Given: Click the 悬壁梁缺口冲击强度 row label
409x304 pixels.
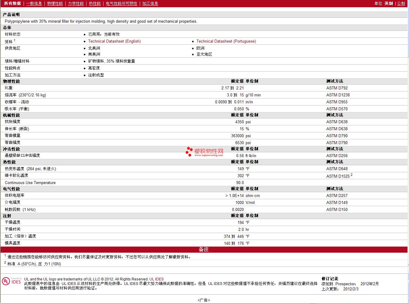Looking at the screenshot, I should click(x=22, y=155).
